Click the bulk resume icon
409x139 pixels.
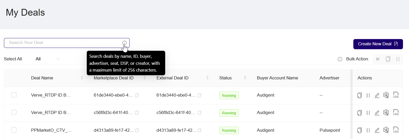click(378, 59)
